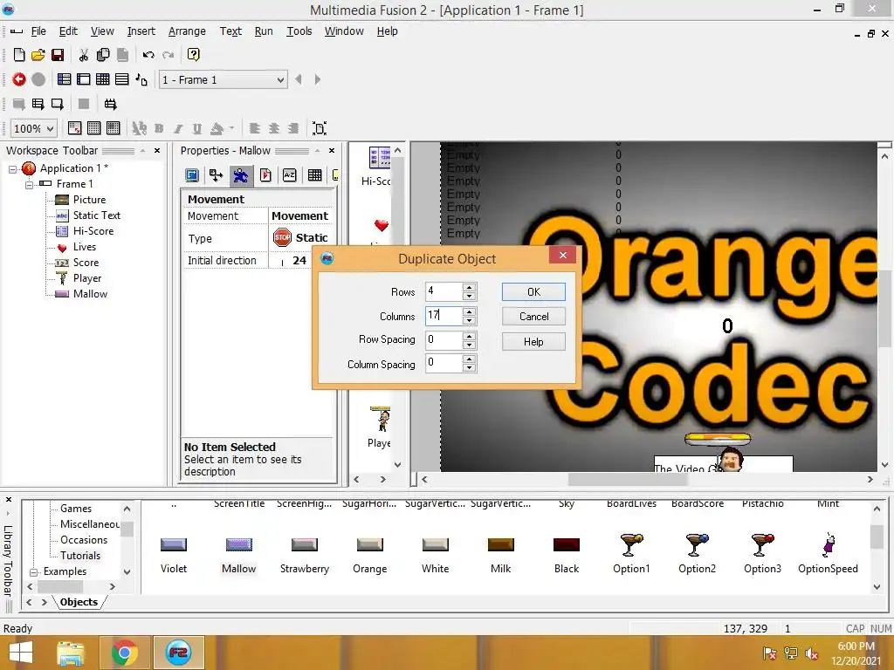Collapse the Application 1 tree node

[x=12, y=168]
